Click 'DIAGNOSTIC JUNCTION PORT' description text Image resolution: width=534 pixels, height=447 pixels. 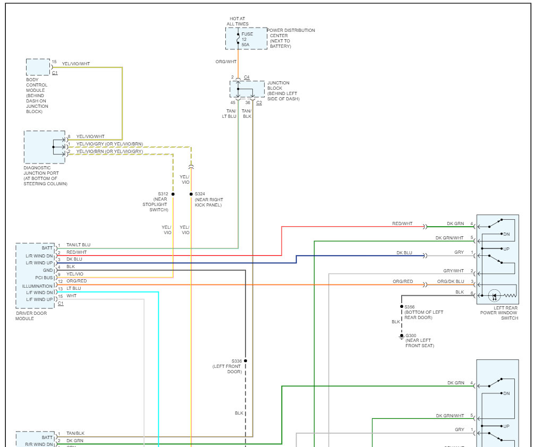coord(45,176)
